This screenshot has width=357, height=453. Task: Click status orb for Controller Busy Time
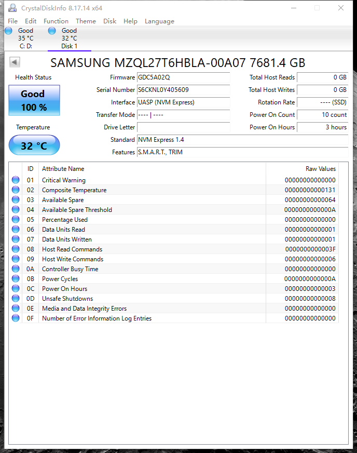click(x=16, y=269)
